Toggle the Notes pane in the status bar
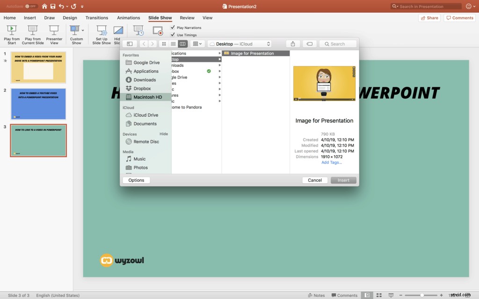Screen dimensions: 479x299 pos(317,295)
